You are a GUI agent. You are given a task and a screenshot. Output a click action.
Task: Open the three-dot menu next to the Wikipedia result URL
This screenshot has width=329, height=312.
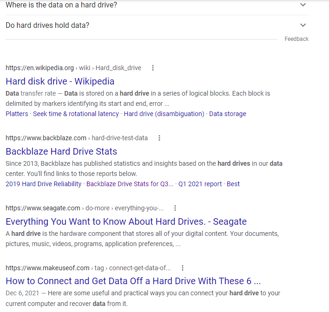[153, 68]
